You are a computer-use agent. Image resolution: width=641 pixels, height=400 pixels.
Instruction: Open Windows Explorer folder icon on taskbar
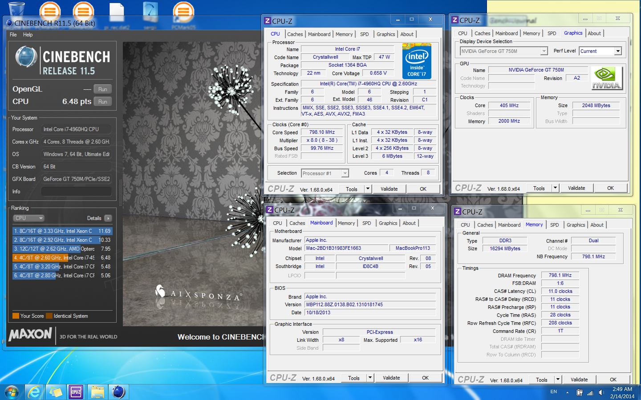[97, 392]
